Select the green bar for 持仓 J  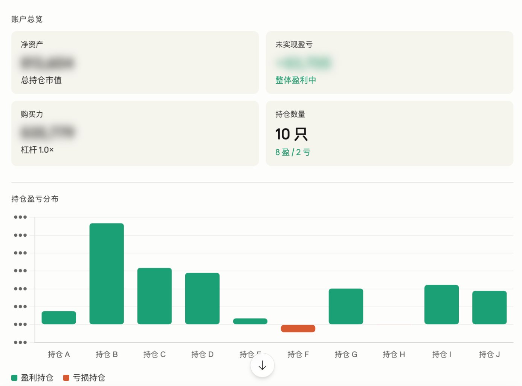point(489,308)
